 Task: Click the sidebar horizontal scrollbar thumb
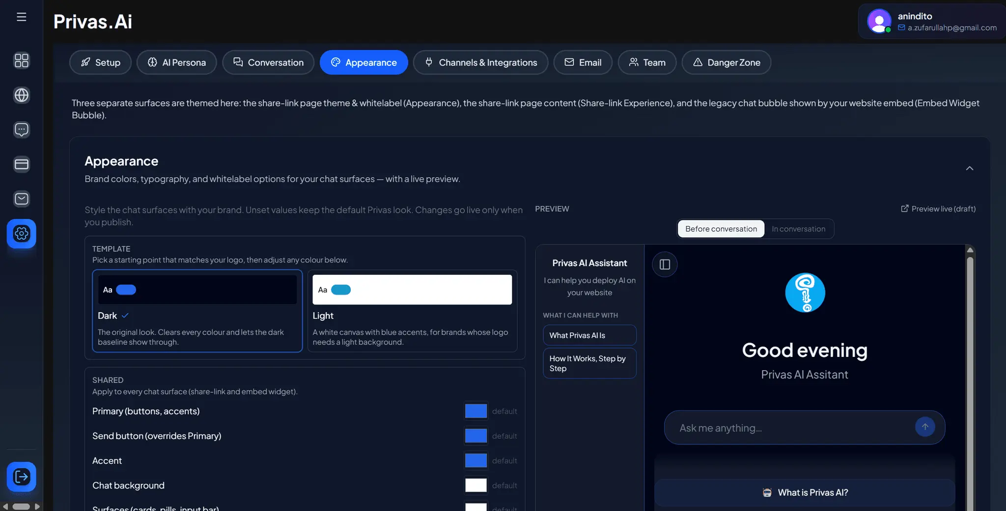coord(21,507)
